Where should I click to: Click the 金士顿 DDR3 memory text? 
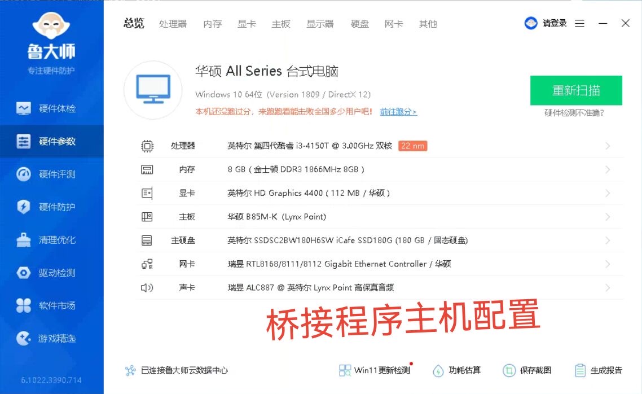pyautogui.click(x=296, y=169)
